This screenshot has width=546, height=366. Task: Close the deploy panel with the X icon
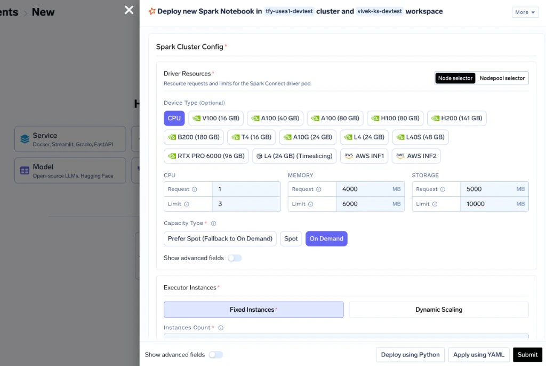[129, 10]
